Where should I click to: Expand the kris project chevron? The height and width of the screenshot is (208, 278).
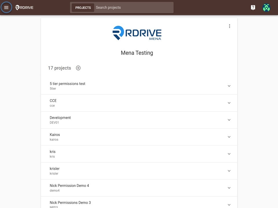(229, 154)
